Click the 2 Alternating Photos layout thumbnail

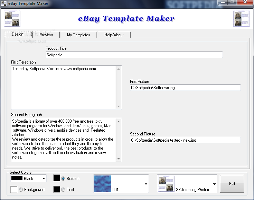[166, 184]
